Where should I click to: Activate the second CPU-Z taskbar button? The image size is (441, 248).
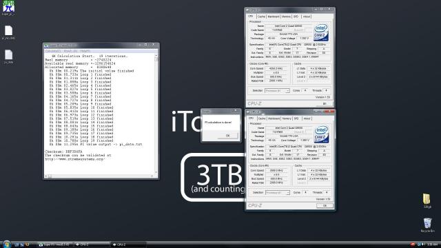129,245
